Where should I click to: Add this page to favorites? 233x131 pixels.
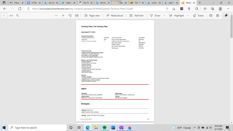[x=173, y=9]
